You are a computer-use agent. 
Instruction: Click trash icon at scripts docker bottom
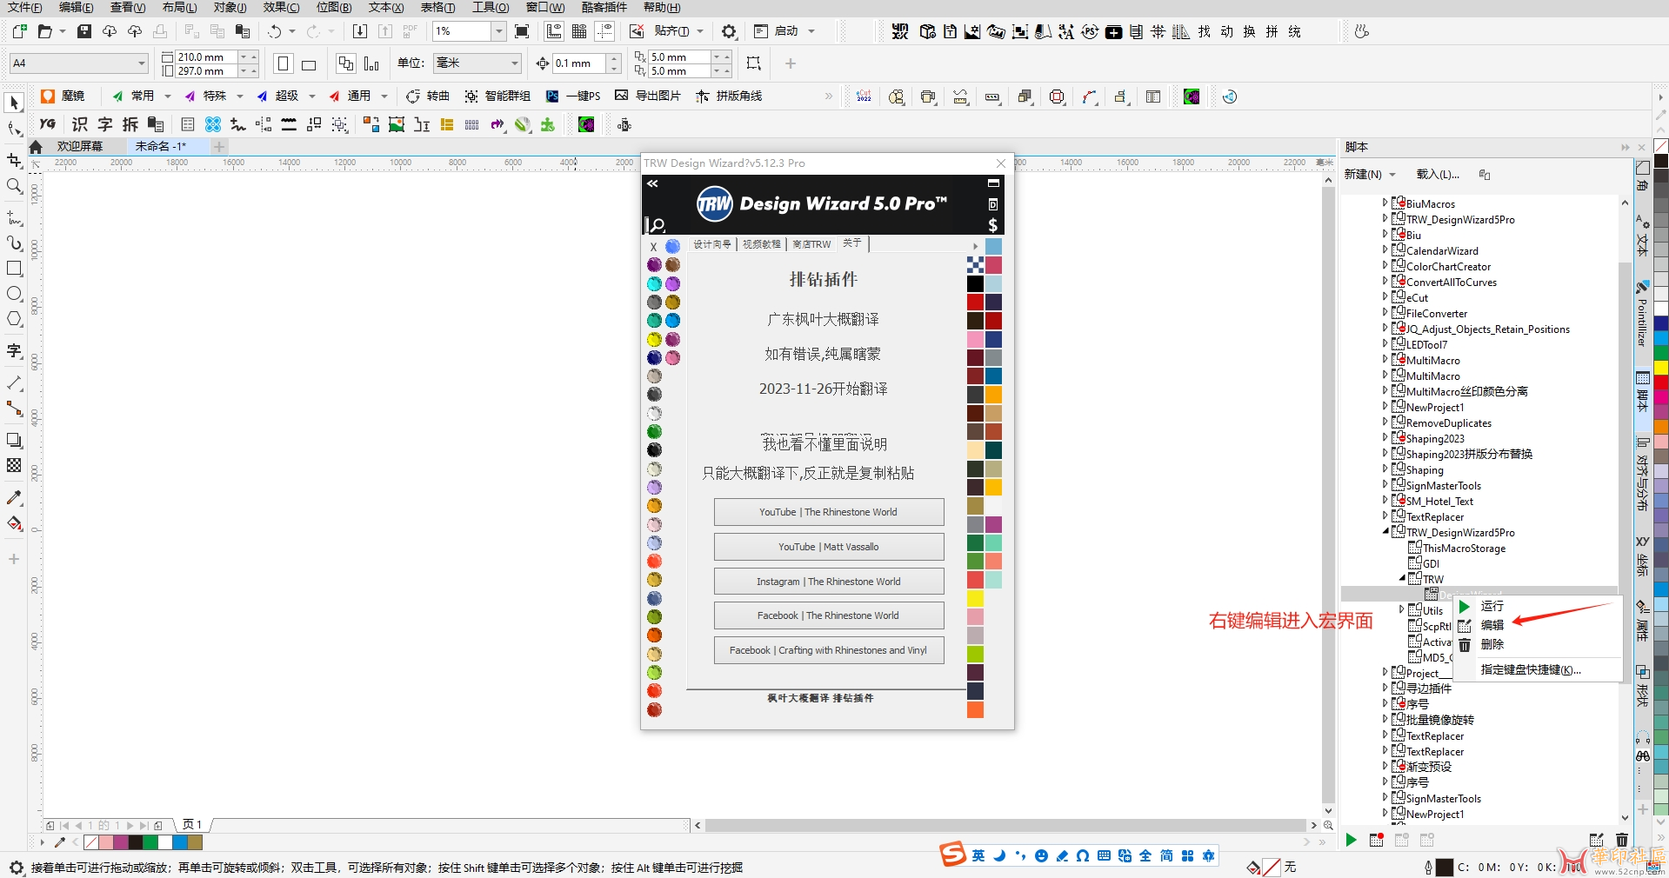1621,840
